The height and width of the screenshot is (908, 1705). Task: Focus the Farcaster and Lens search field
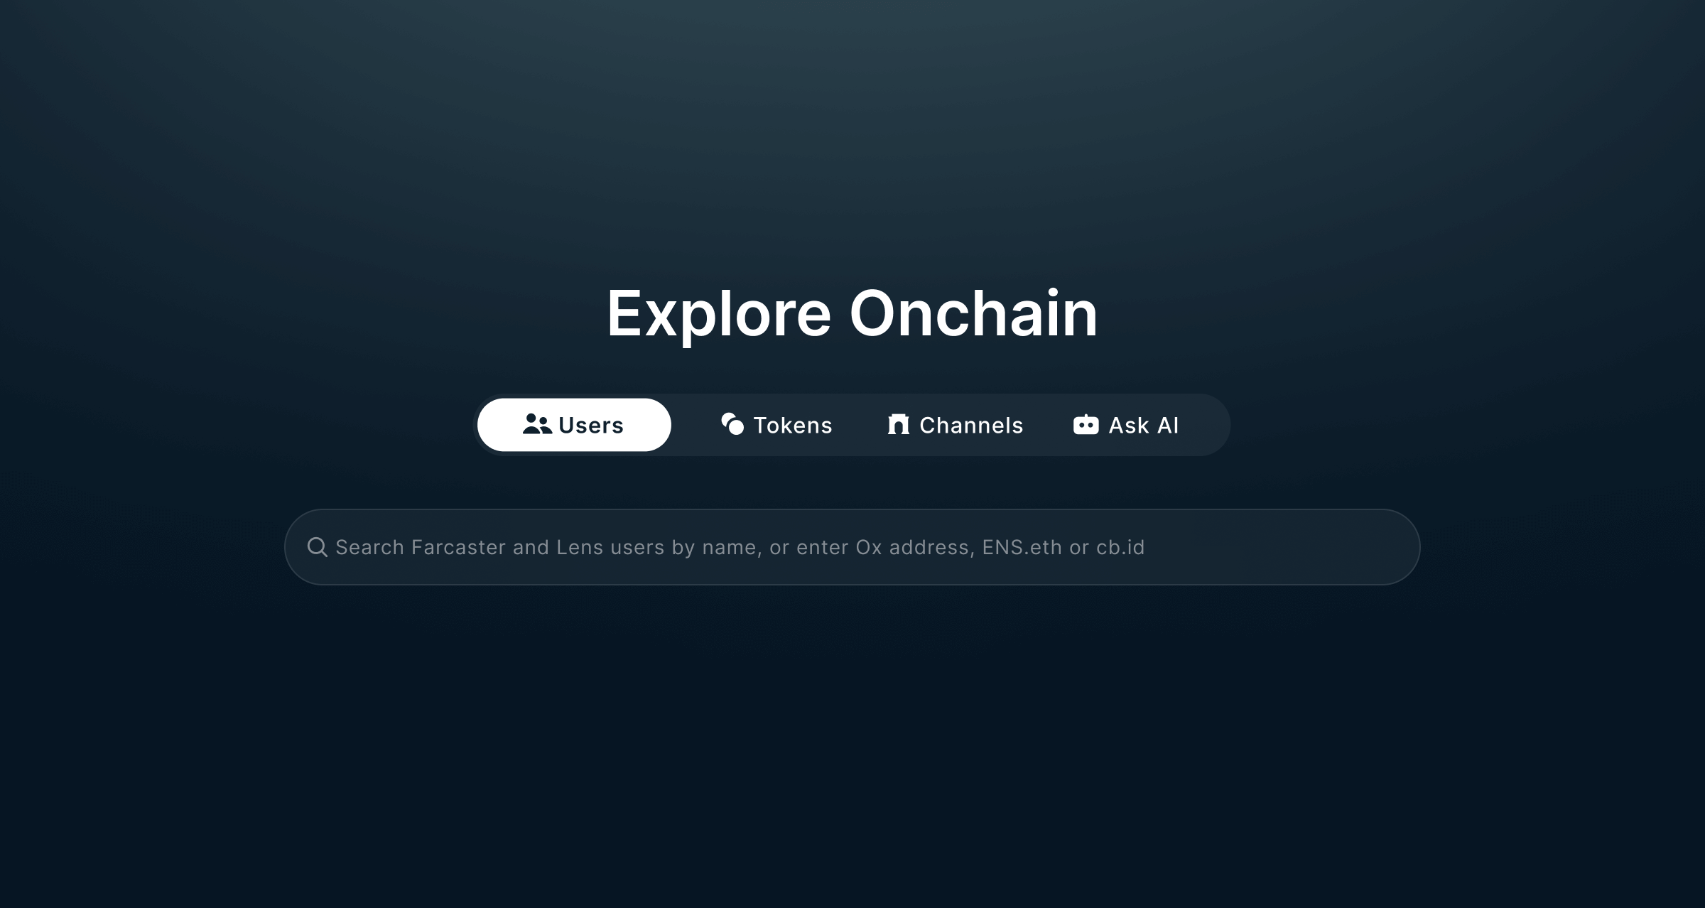[852, 547]
